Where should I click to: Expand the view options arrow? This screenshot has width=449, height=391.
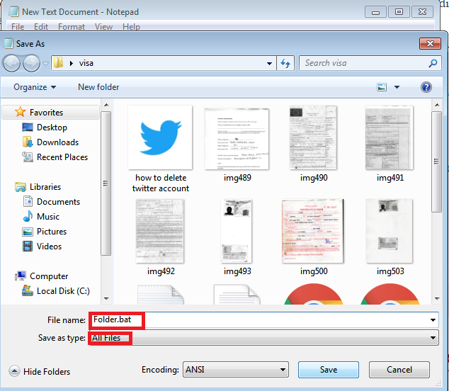point(397,87)
